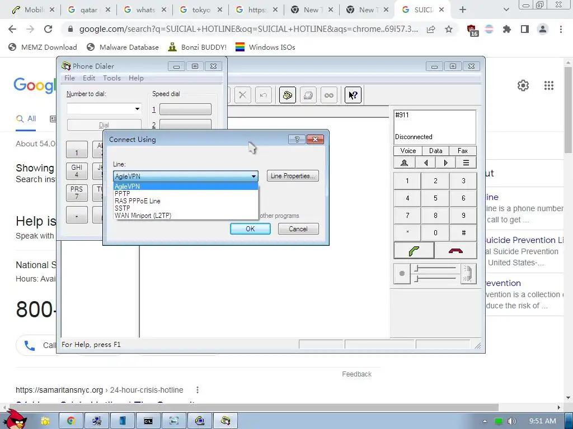Viewport: 573px width, 429px height.
Task: Click the green answer call handset
Action: click(414, 251)
